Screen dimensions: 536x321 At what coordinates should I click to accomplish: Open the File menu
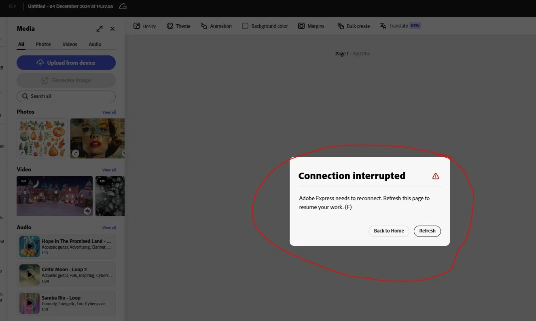[13, 6]
